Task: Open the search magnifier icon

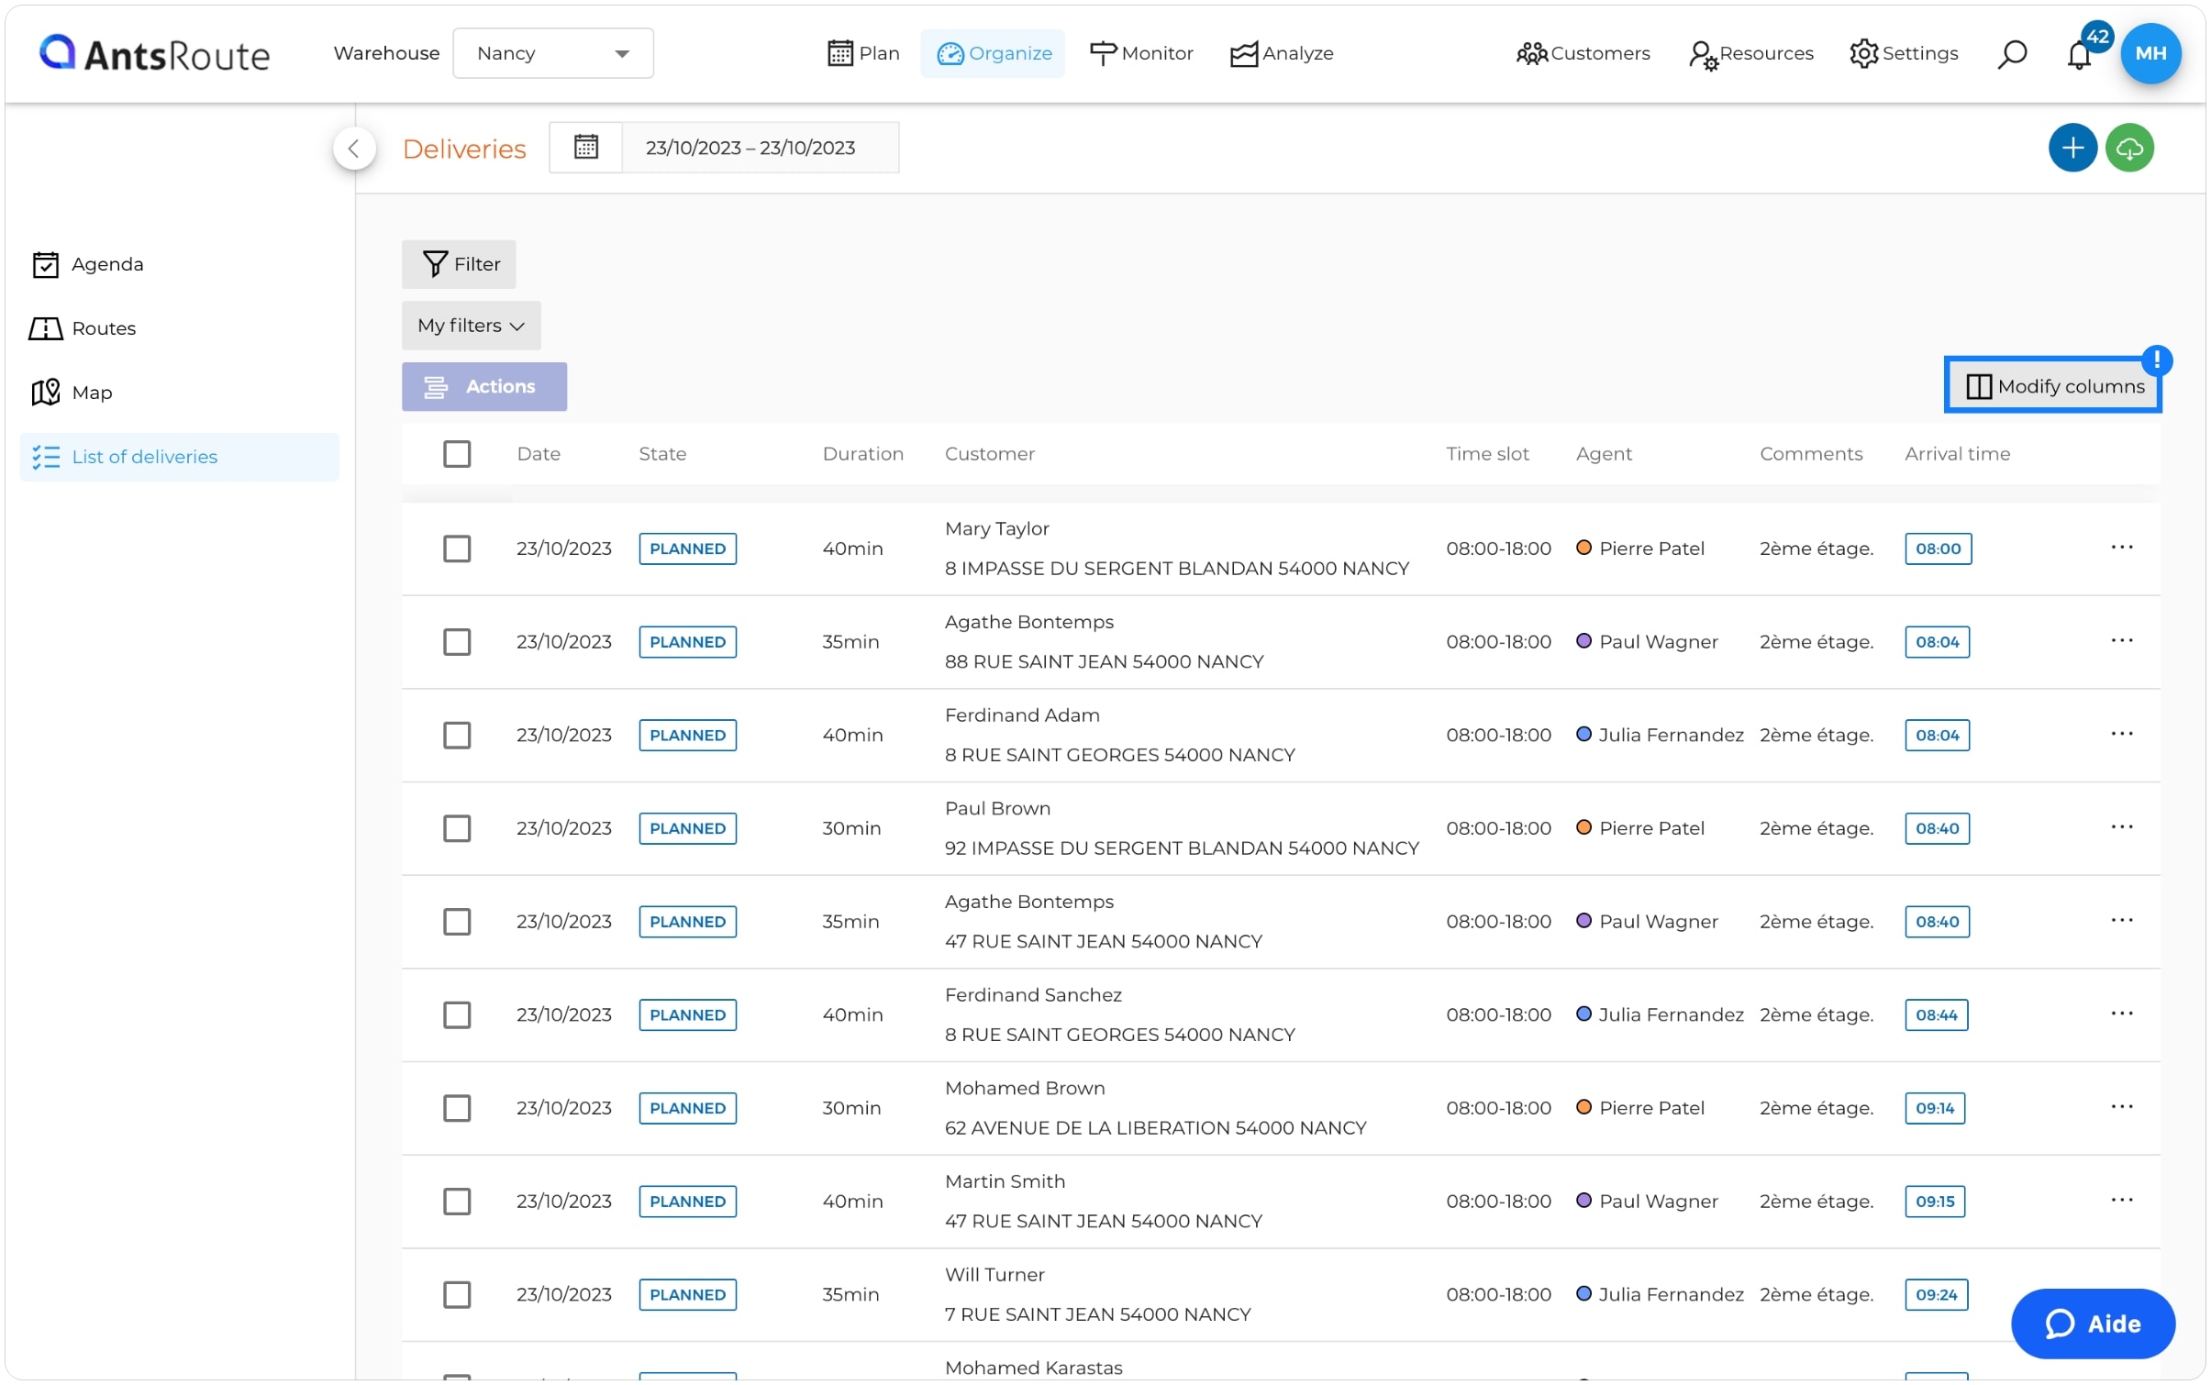Action: coord(2011,54)
